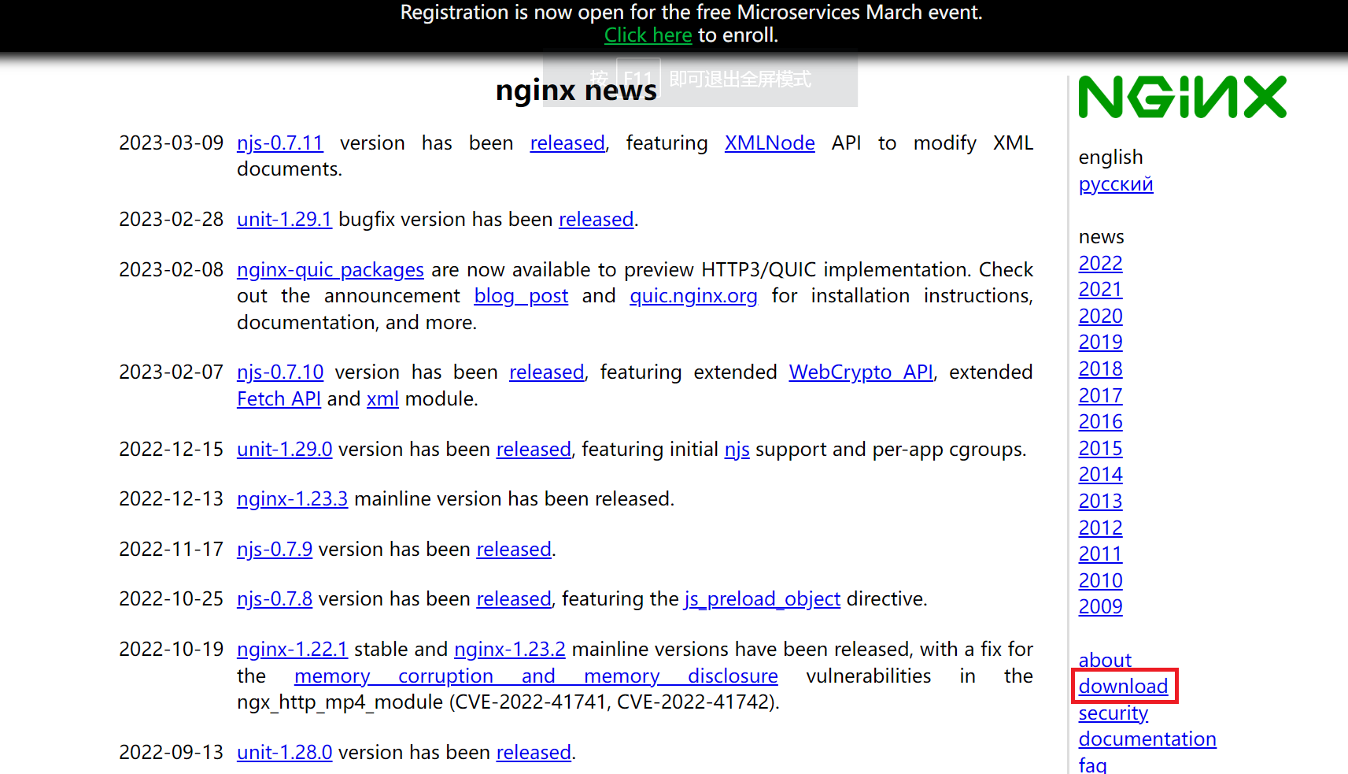Open the blog post link

click(x=521, y=296)
